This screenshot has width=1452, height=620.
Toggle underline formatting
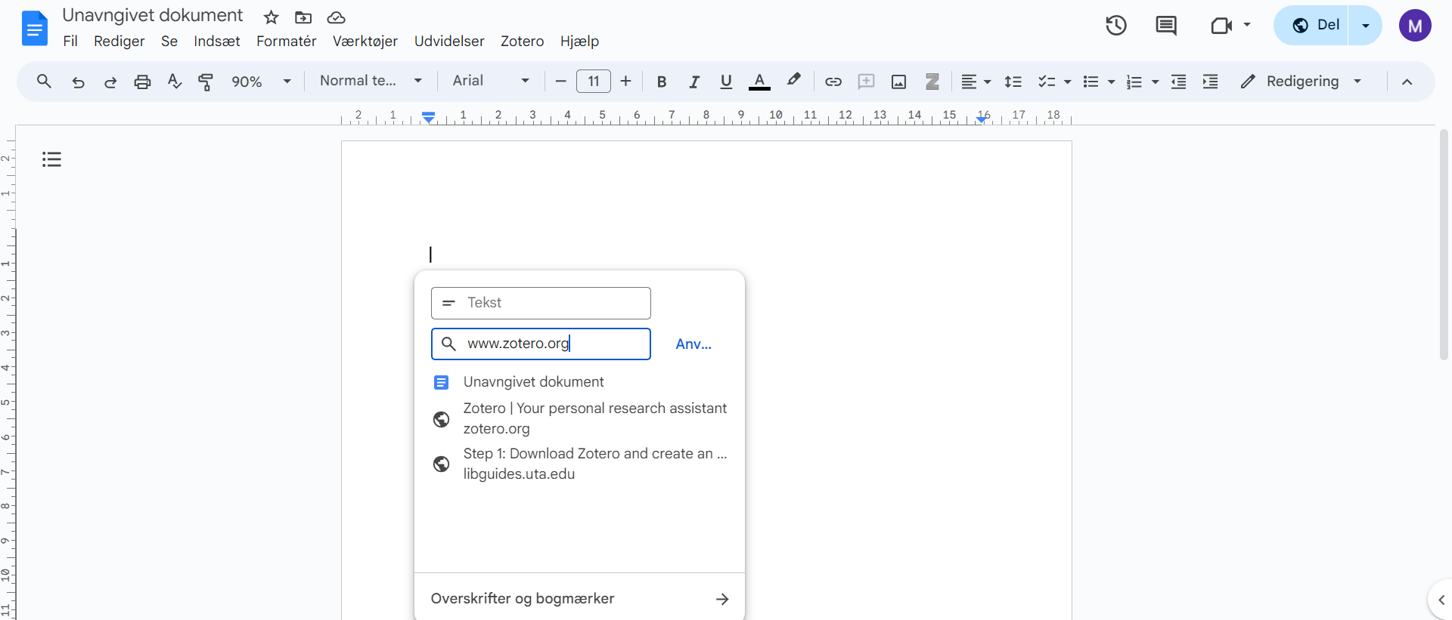(x=726, y=82)
